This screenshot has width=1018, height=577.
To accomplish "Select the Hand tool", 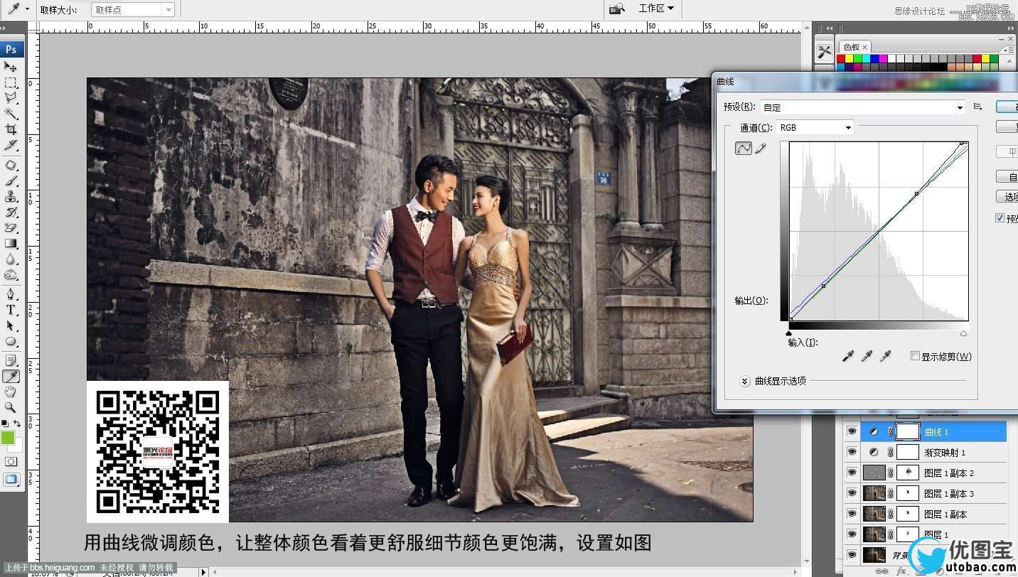I will (x=11, y=392).
